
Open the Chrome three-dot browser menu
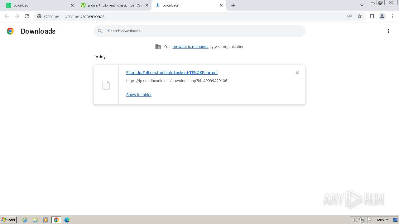coord(392,16)
